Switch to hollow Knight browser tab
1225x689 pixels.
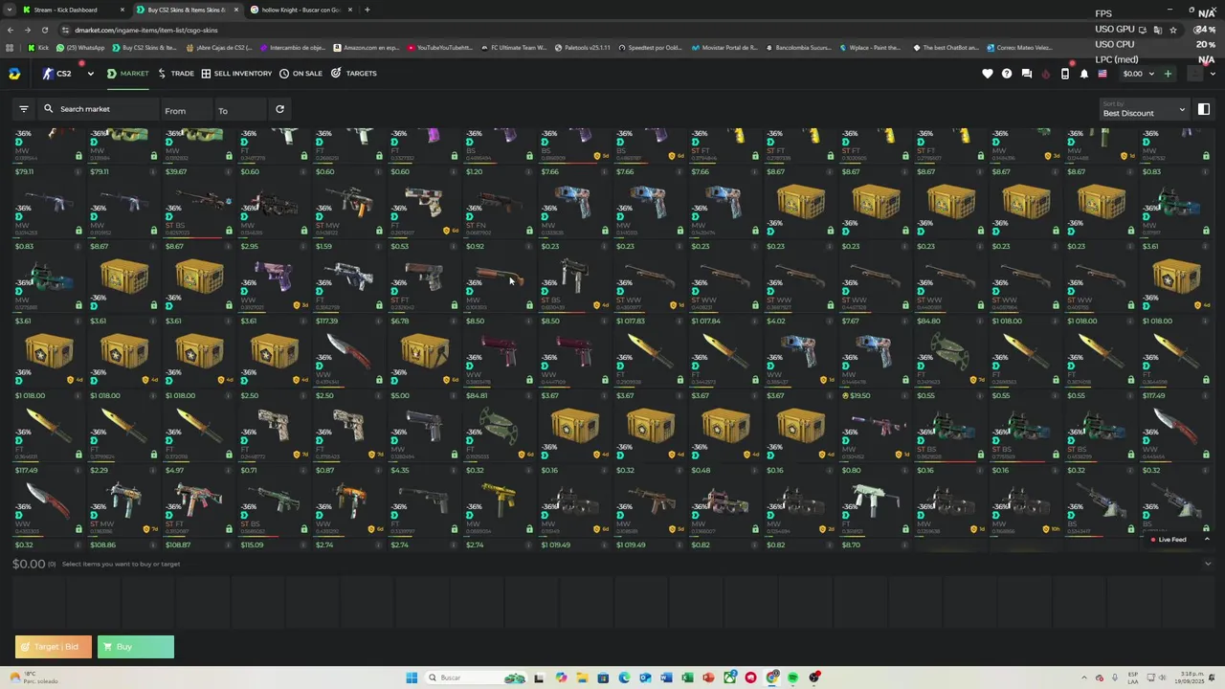pos(301,10)
